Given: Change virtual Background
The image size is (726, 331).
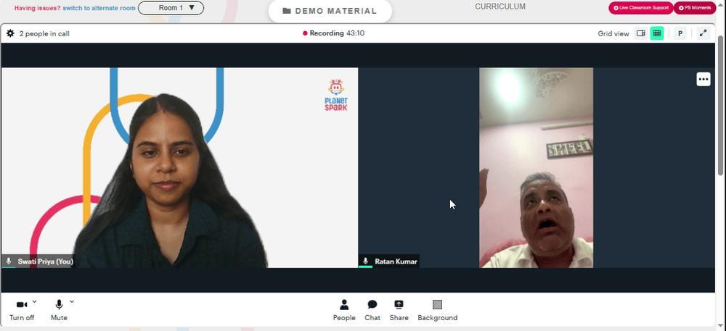Looking at the screenshot, I should 438,310.
